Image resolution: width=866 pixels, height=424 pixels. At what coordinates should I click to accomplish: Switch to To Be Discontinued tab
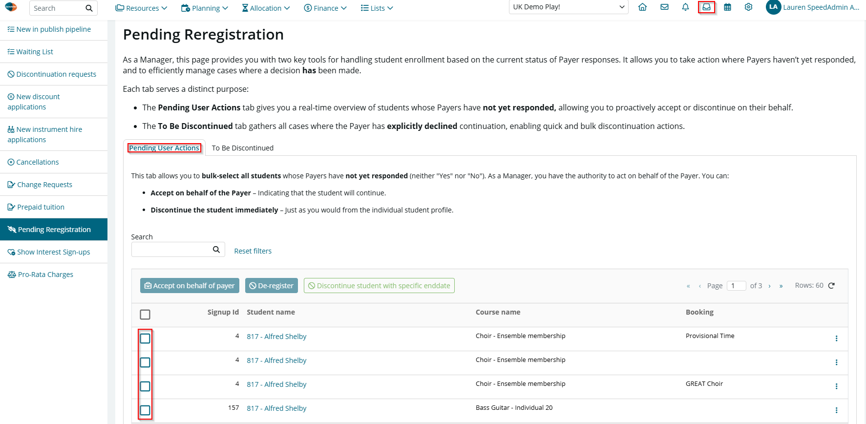[x=243, y=148]
